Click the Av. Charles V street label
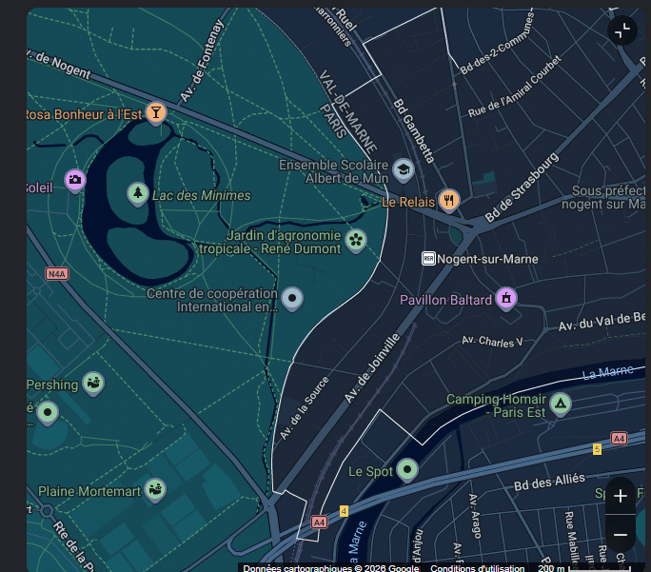651x572 pixels. pyautogui.click(x=492, y=342)
